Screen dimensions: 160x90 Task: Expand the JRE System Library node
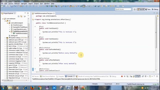pos(5,38)
